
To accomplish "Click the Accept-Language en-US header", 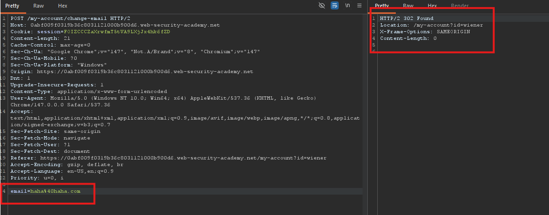I will pos(62,171).
